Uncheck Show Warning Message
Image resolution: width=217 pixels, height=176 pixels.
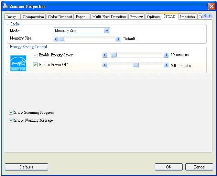click(x=11, y=120)
